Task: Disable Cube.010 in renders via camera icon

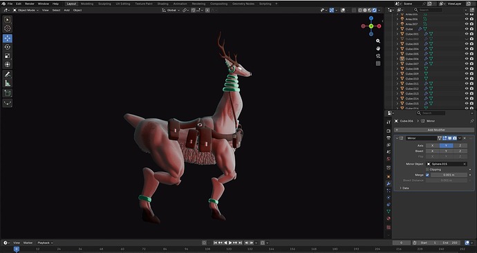Action: coord(471,79)
